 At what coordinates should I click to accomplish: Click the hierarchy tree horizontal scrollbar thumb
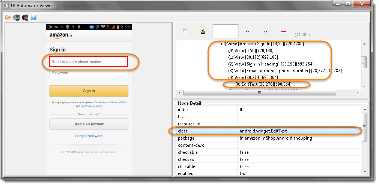click(x=260, y=92)
